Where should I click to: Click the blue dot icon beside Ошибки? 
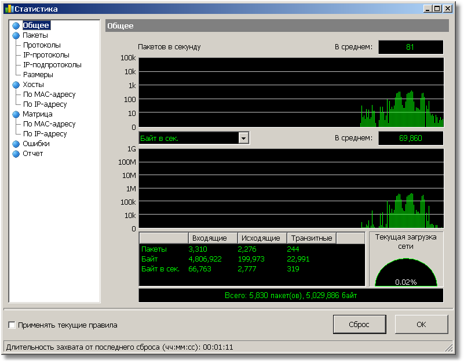point(16,144)
